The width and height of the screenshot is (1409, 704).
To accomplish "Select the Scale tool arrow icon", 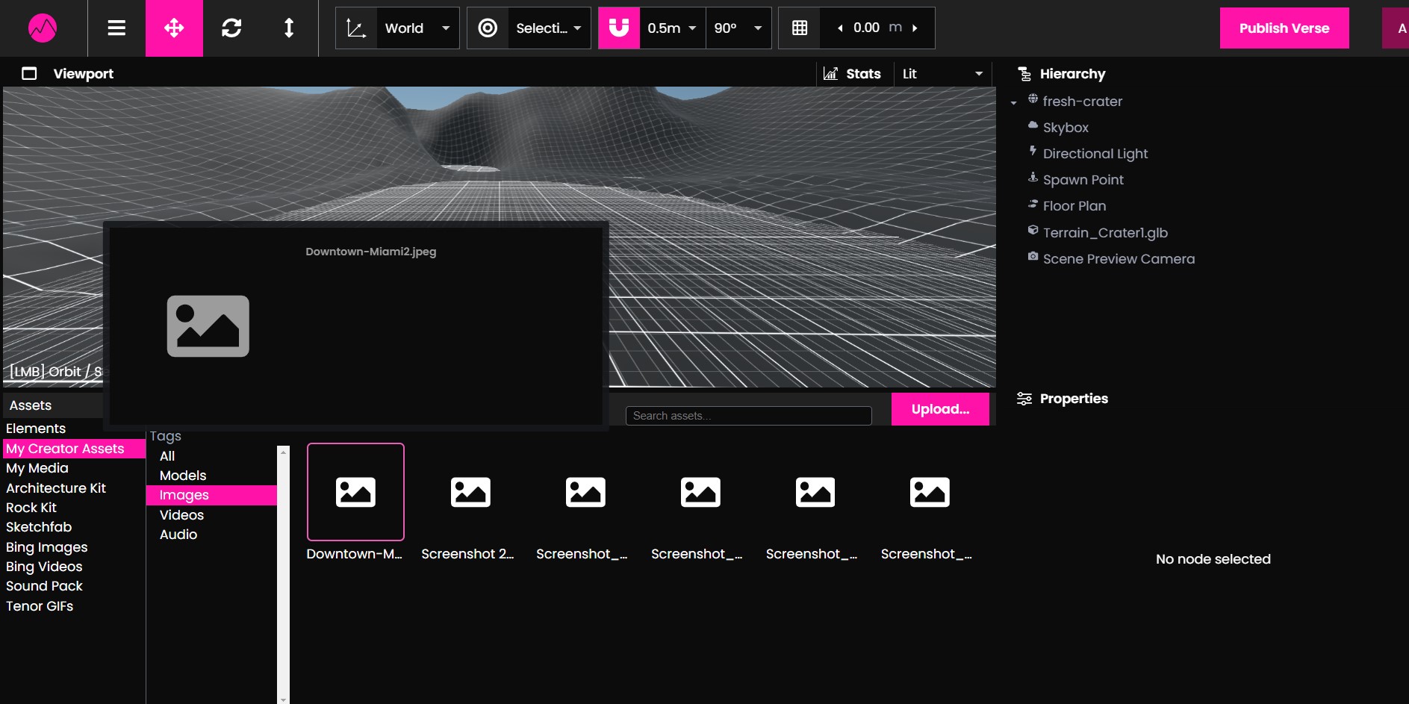I will click(289, 28).
